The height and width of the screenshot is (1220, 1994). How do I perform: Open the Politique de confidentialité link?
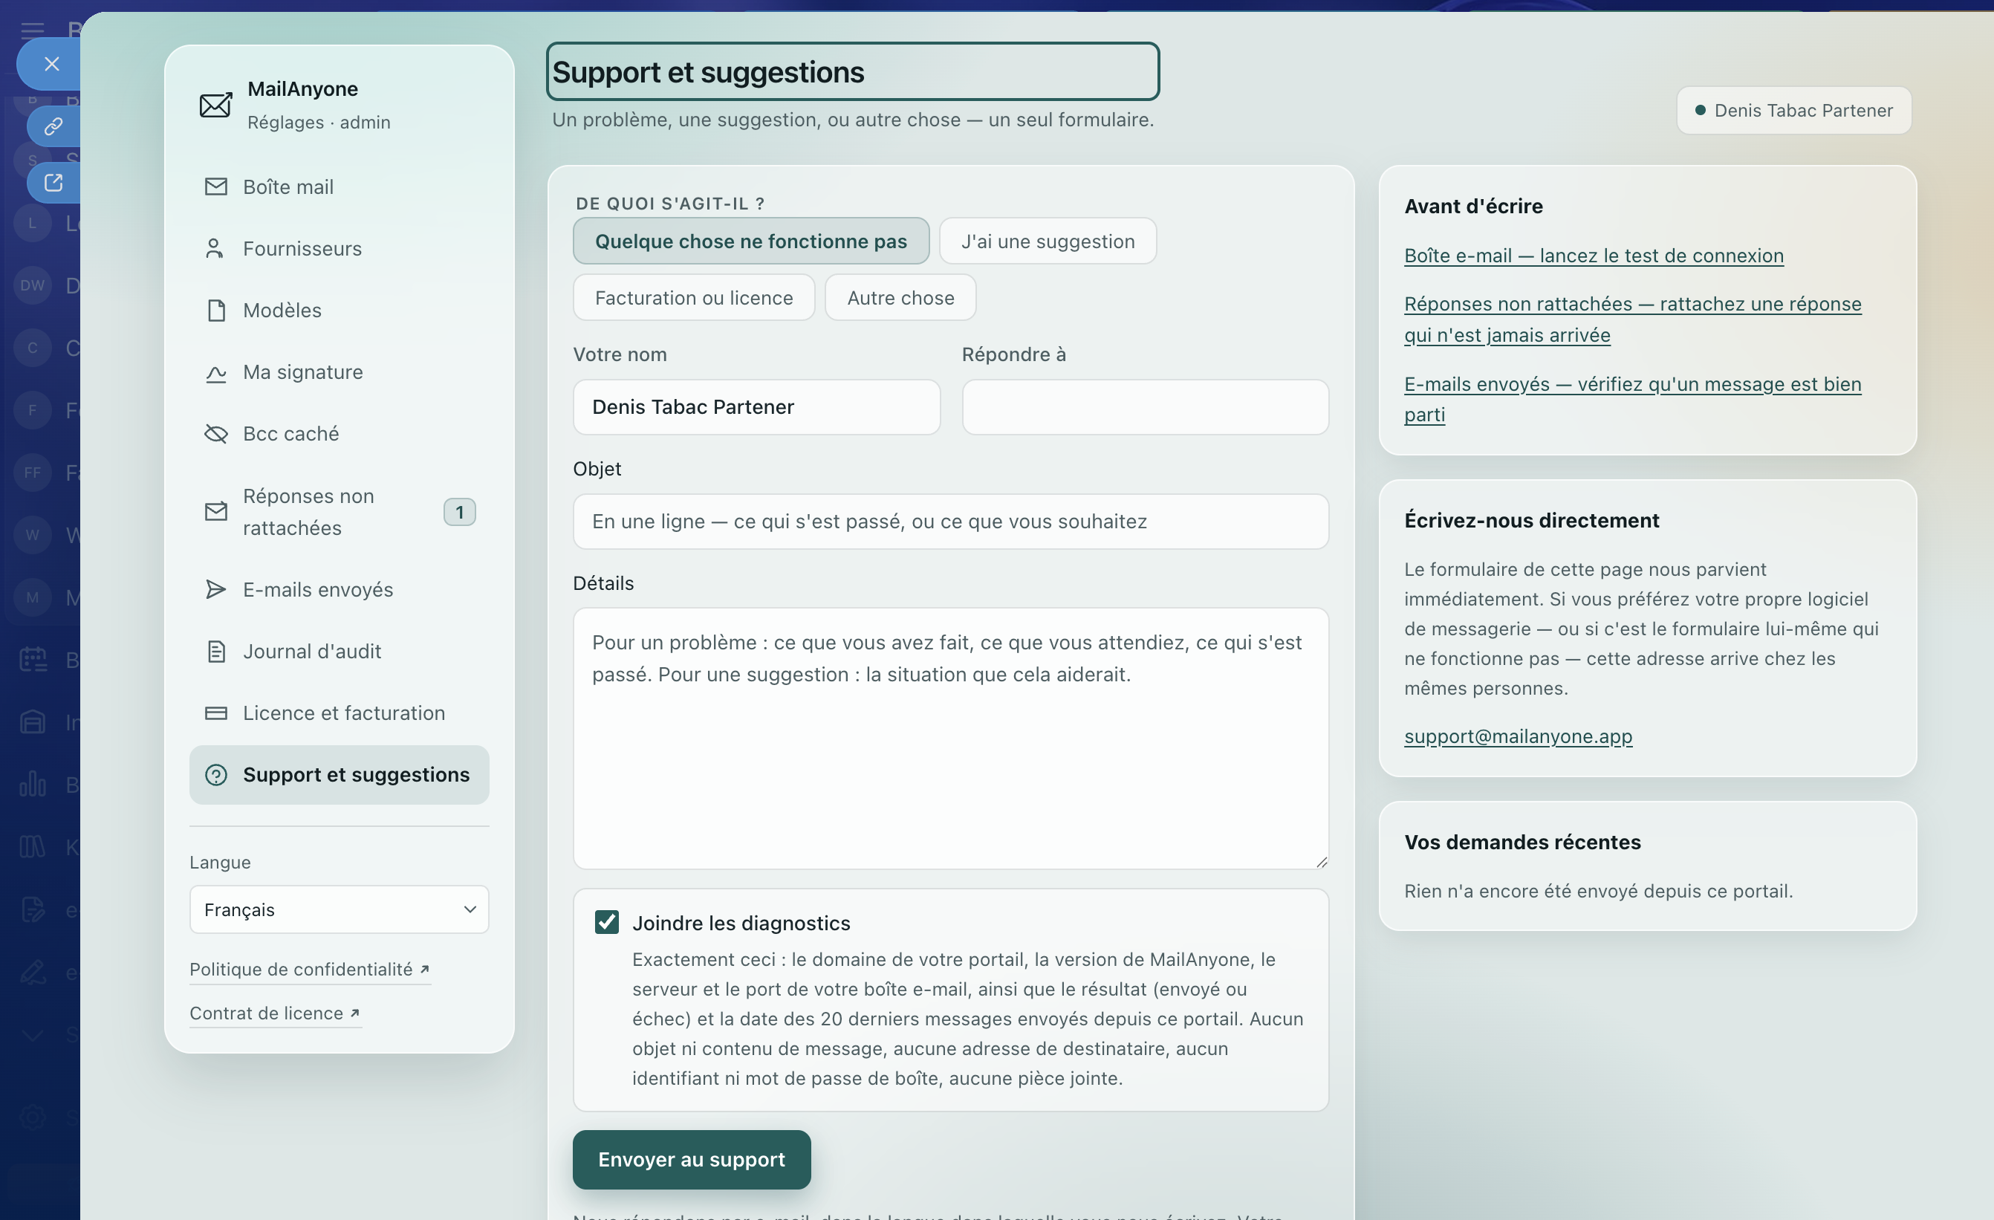(309, 969)
